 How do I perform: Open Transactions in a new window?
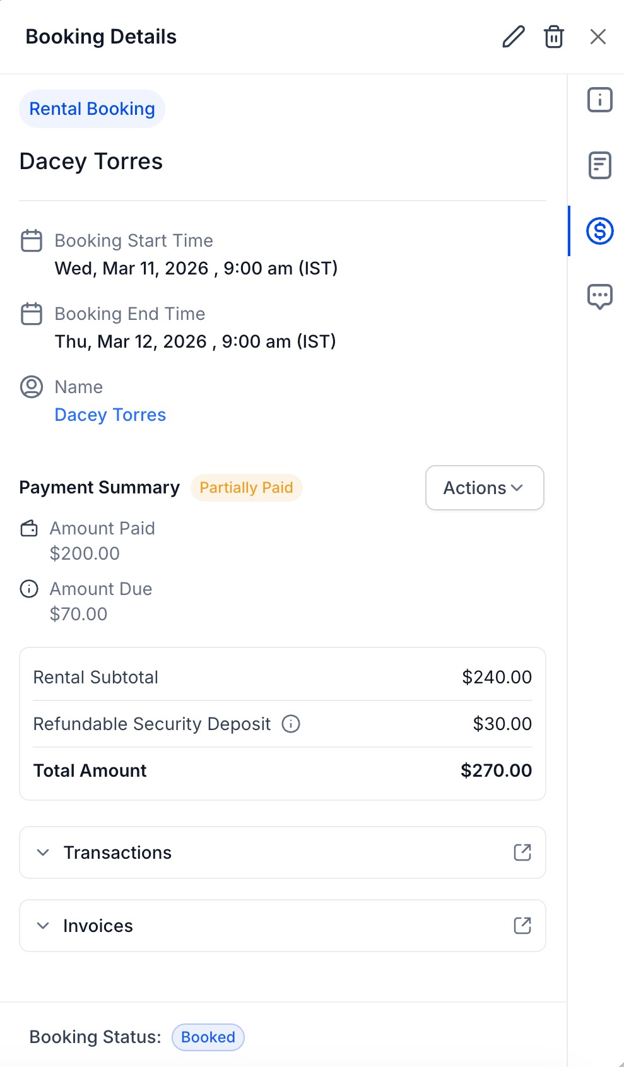tap(521, 852)
